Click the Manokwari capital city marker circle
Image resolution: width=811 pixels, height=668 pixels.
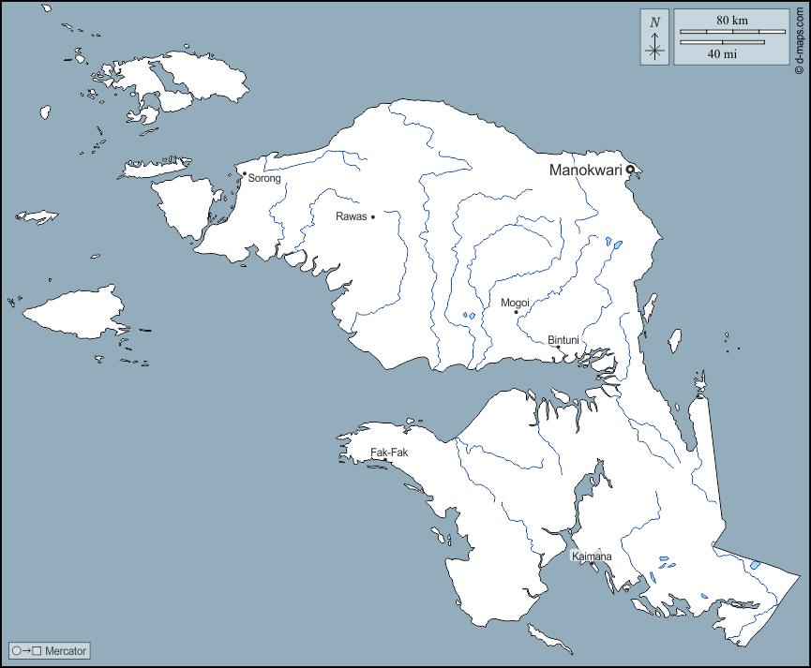[631, 170]
